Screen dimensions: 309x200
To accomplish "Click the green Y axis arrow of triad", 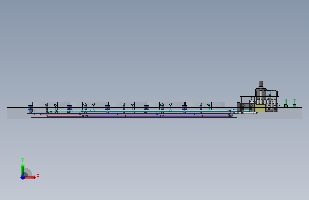I will [x=22, y=169].
